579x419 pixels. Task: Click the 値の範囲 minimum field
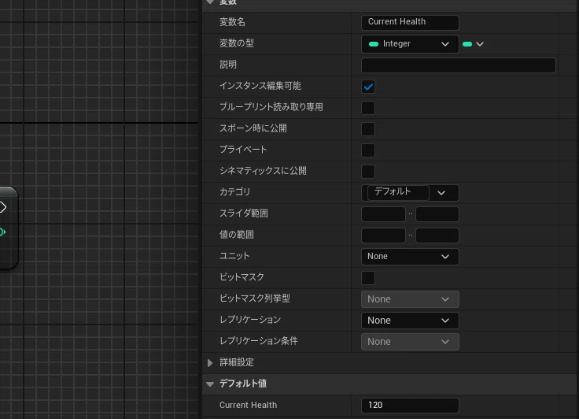383,235
